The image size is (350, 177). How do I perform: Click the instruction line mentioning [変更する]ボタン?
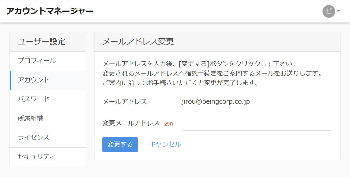198,64
